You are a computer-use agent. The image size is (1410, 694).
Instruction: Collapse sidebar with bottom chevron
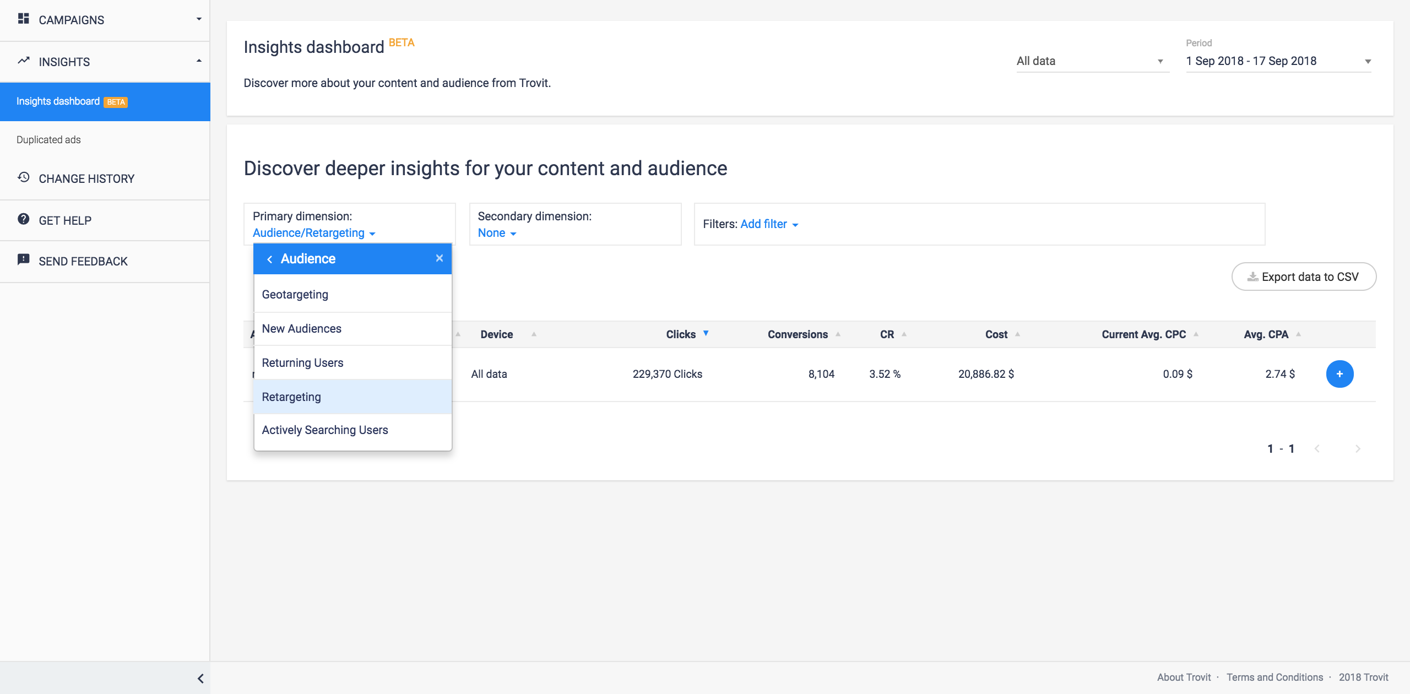click(x=200, y=678)
